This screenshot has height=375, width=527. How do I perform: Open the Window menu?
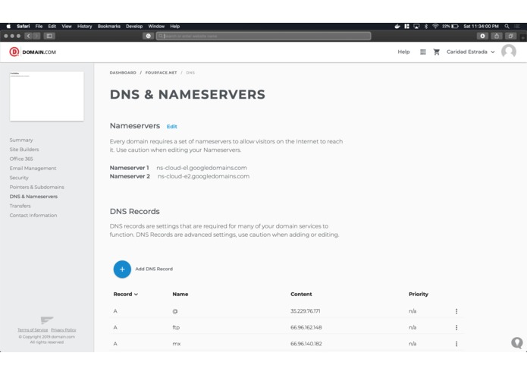(x=156, y=27)
